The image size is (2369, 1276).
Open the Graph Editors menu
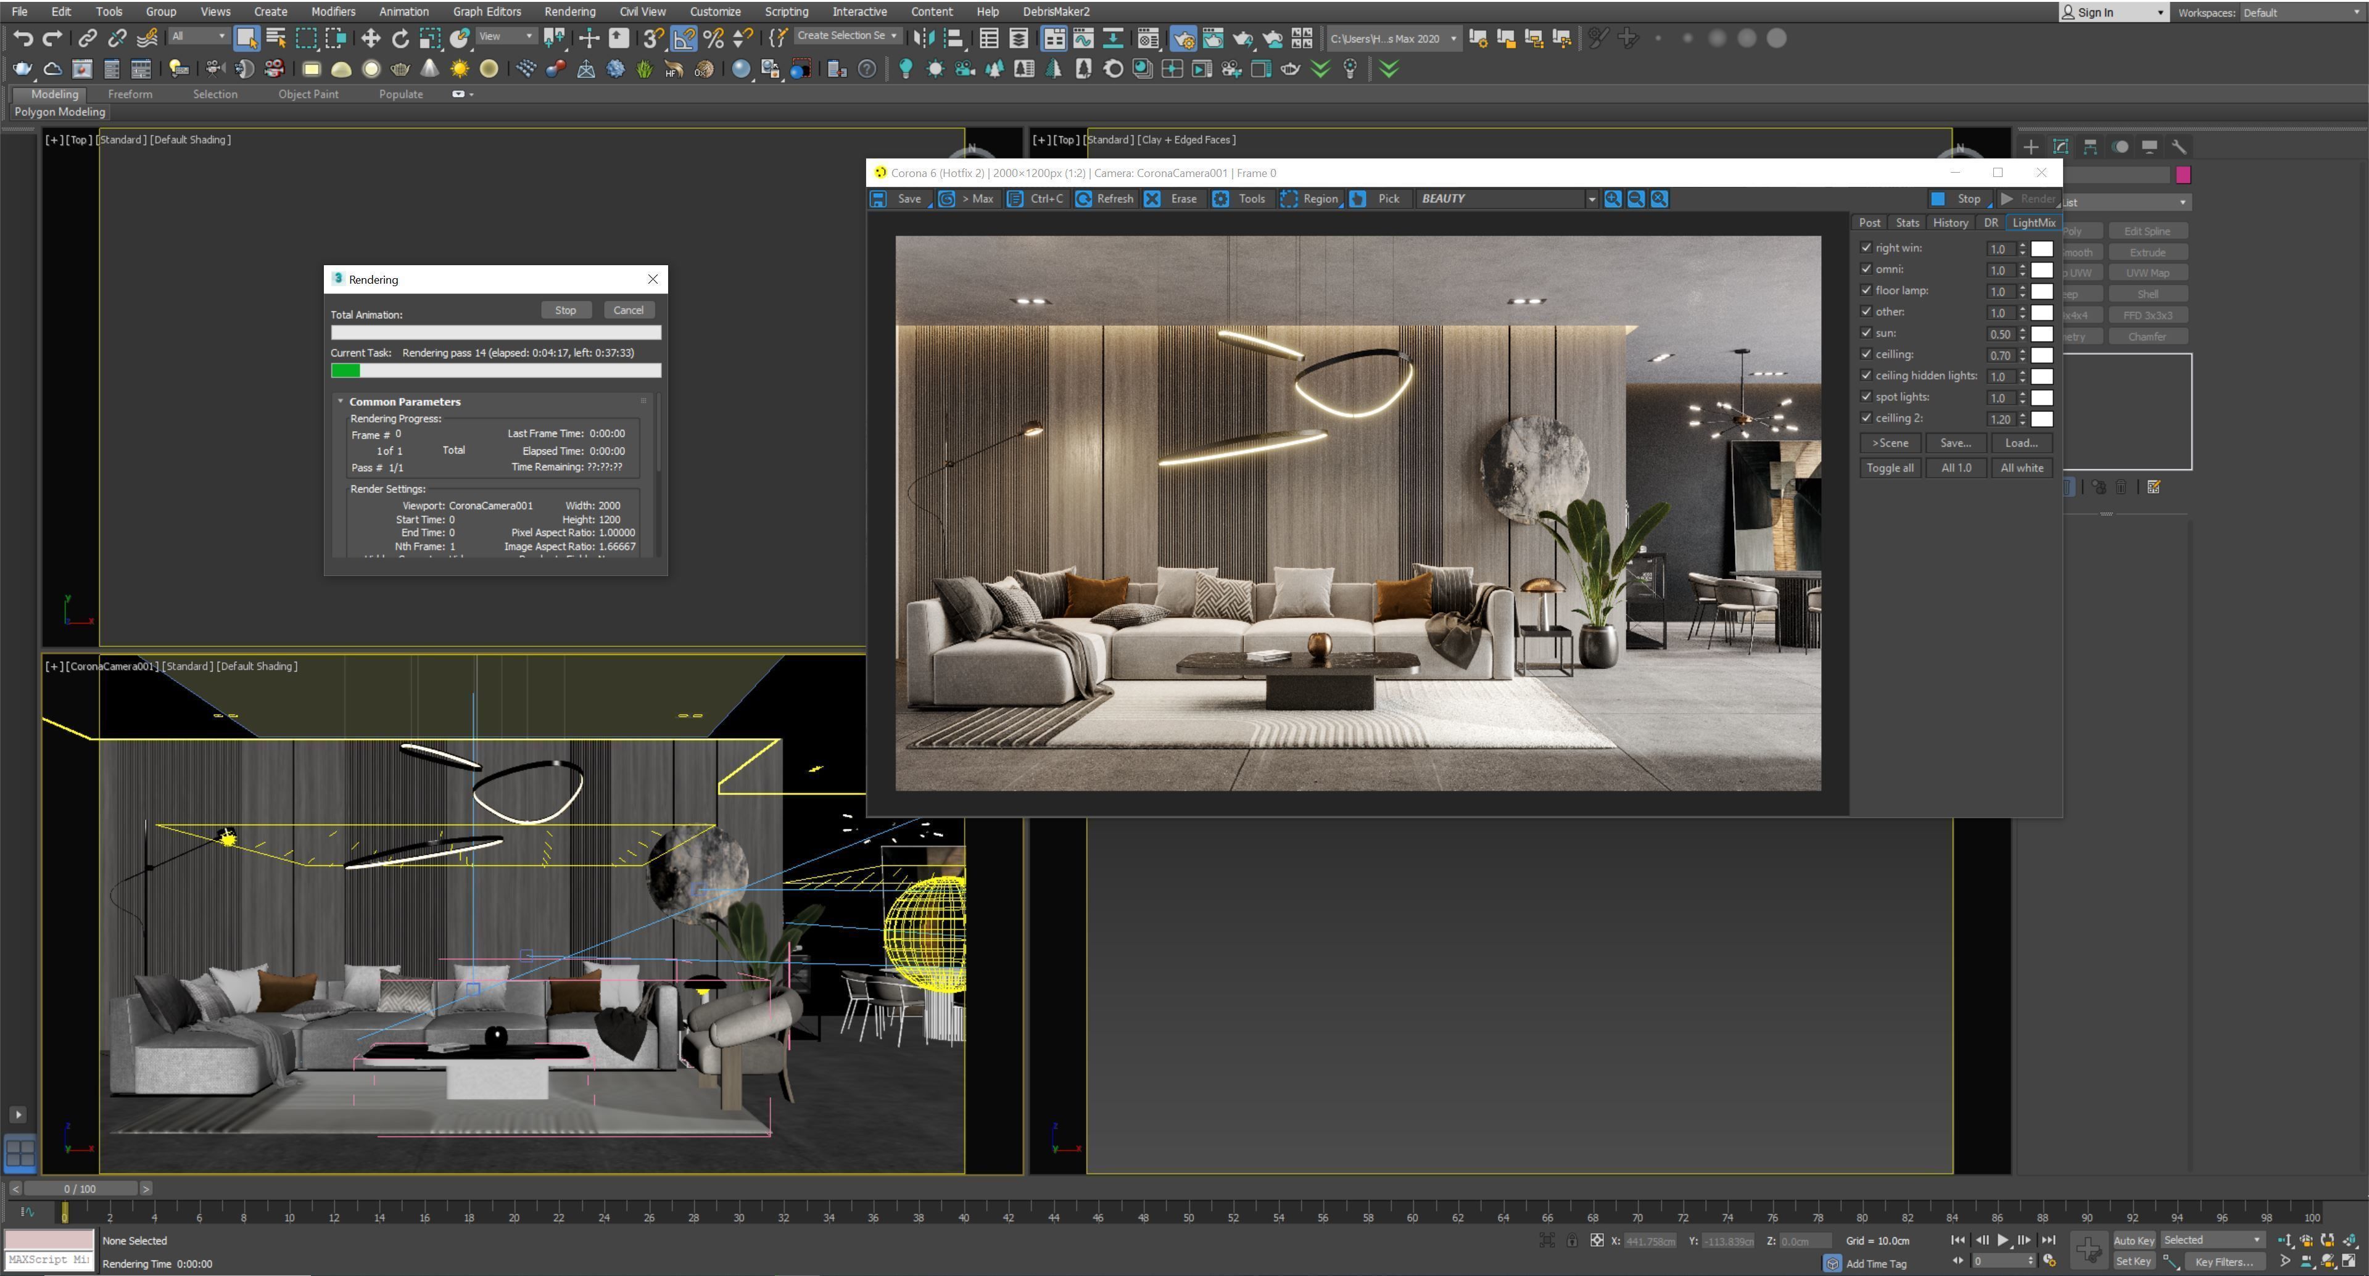point(487,11)
